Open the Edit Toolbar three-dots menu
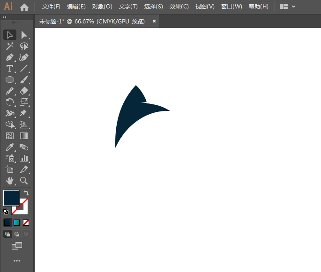Screen dimensions: 321x272 click(x=17, y=260)
